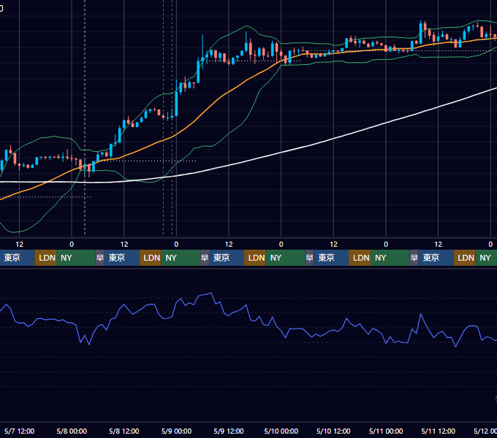Click the LDN session block on 5/7

coord(45,258)
